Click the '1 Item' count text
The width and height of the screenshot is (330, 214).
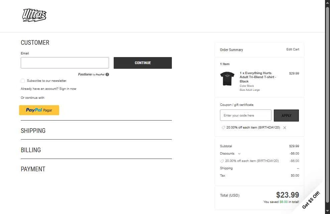pos(225,64)
